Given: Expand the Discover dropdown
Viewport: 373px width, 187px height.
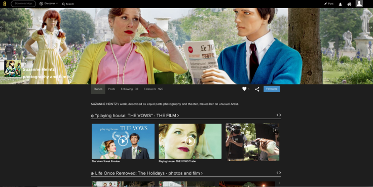Looking at the screenshot, I should click(x=49, y=4).
